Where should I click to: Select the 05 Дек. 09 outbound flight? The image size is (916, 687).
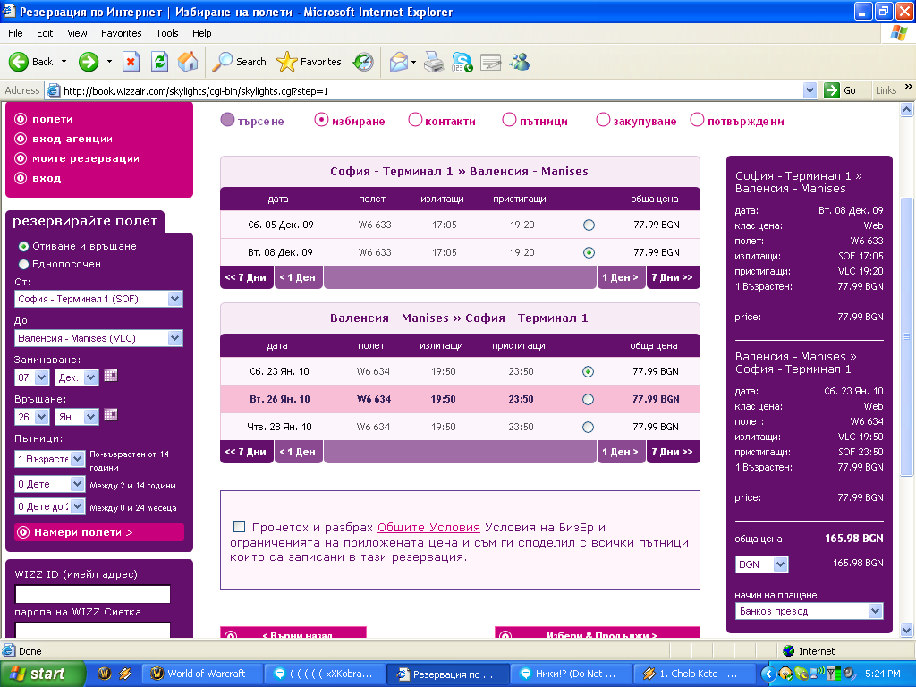pyautogui.click(x=588, y=225)
